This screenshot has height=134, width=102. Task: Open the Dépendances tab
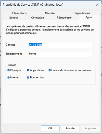point(82,13)
